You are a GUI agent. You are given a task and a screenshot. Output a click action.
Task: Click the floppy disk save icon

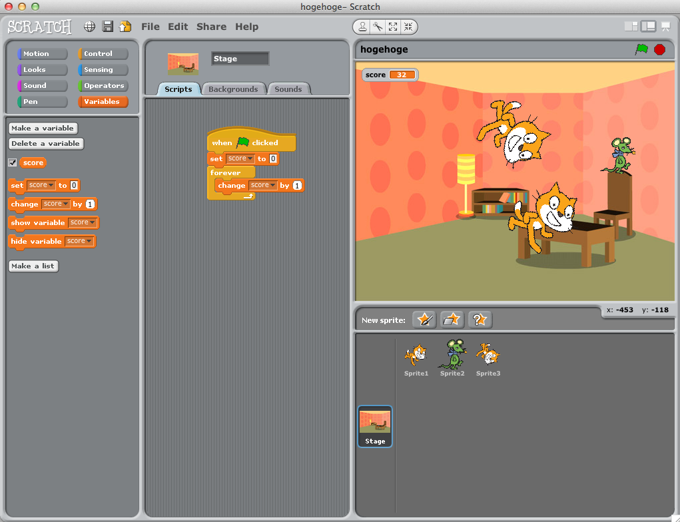(107, 27)
